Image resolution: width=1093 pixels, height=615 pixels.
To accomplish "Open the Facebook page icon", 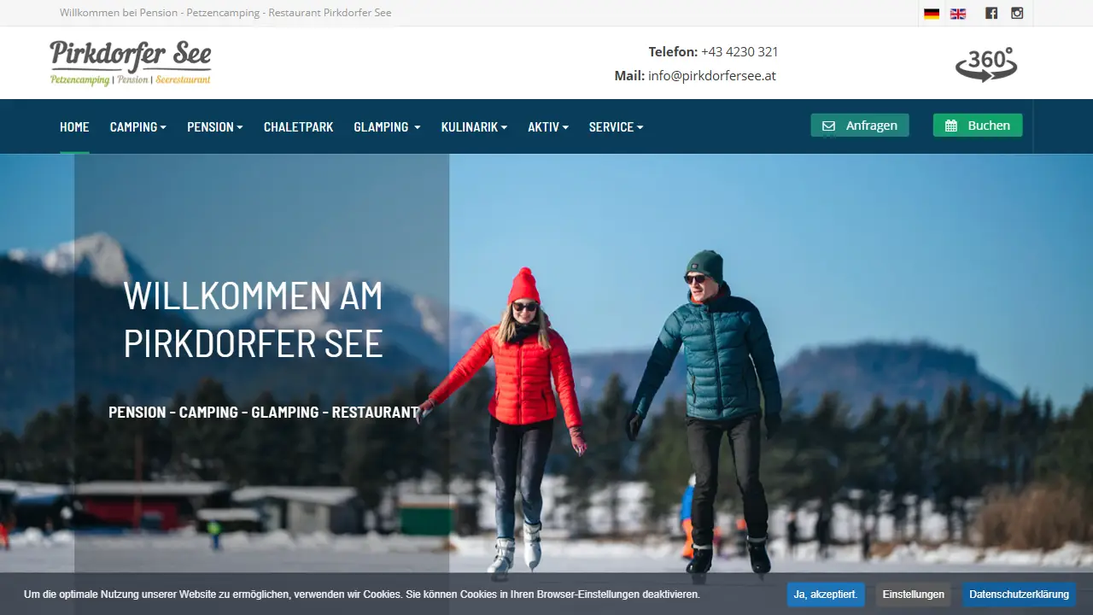I will pos(991,13).
